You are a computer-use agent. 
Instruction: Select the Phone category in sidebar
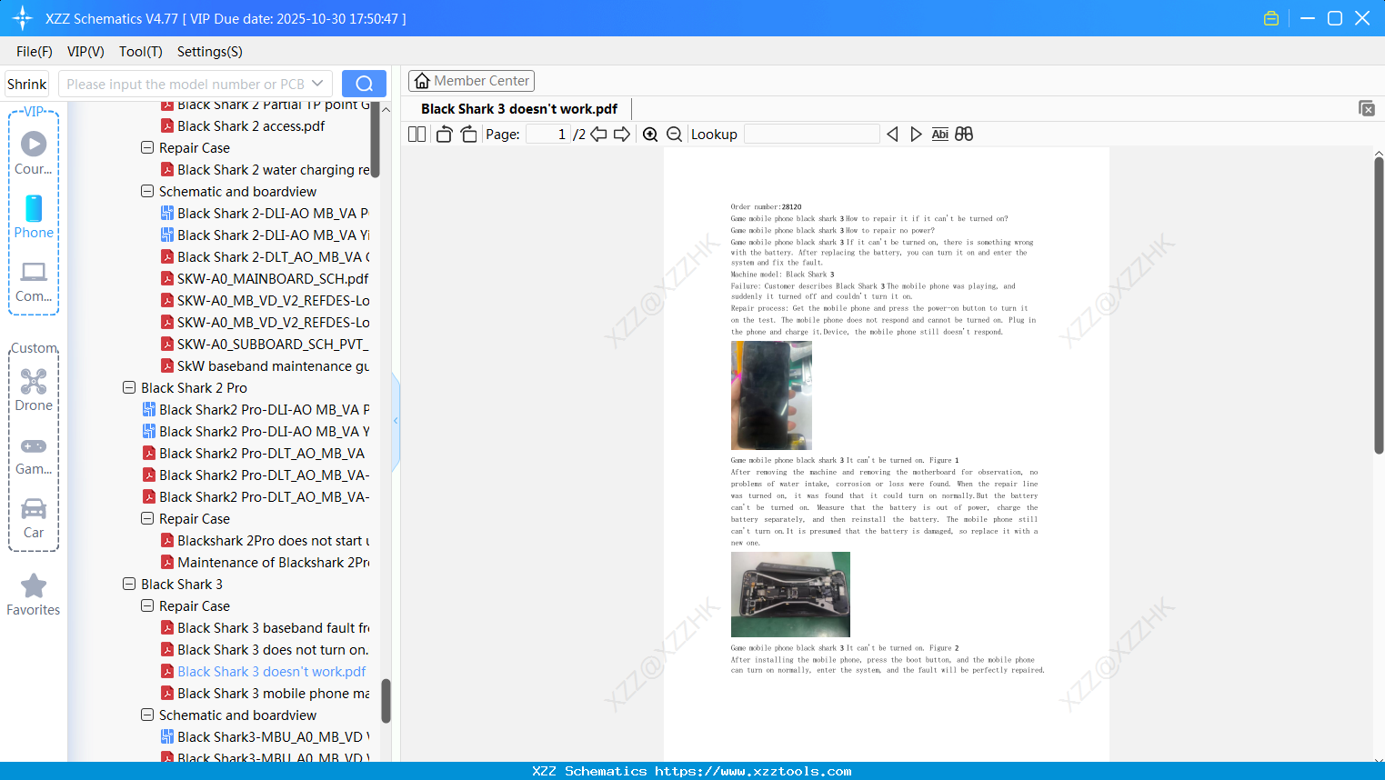click(34, 216)
